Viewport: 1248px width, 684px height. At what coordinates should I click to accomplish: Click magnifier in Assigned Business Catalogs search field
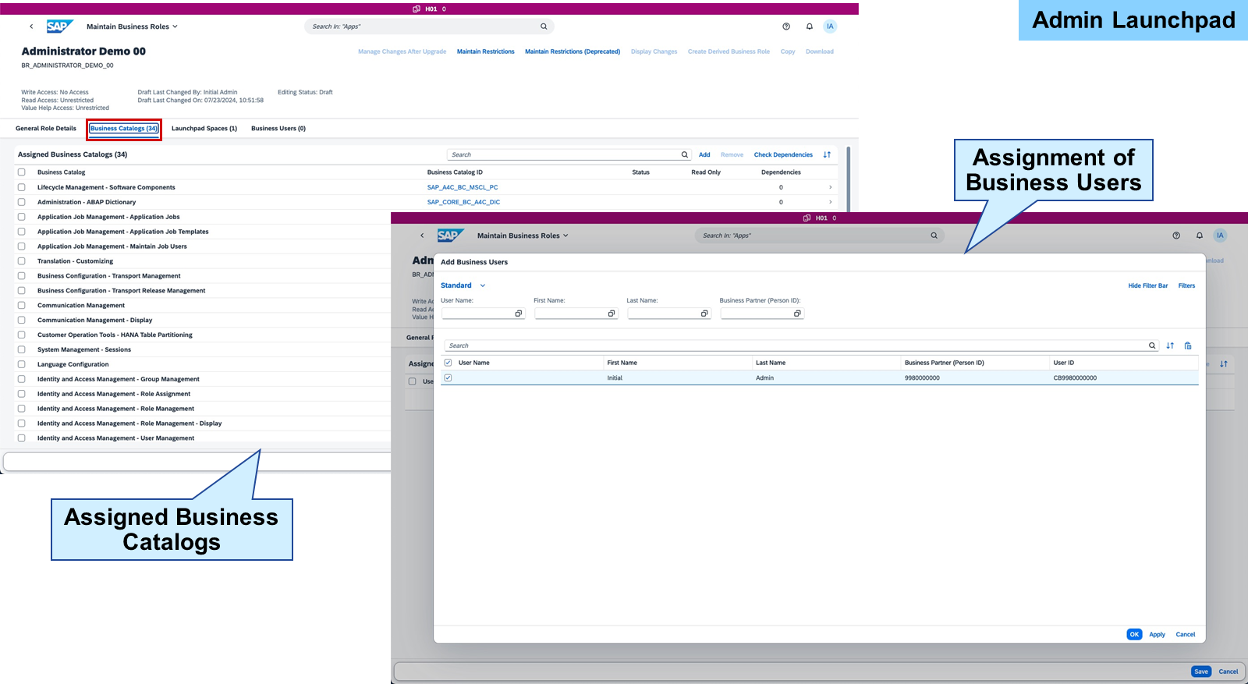click(x=685, y=154)
